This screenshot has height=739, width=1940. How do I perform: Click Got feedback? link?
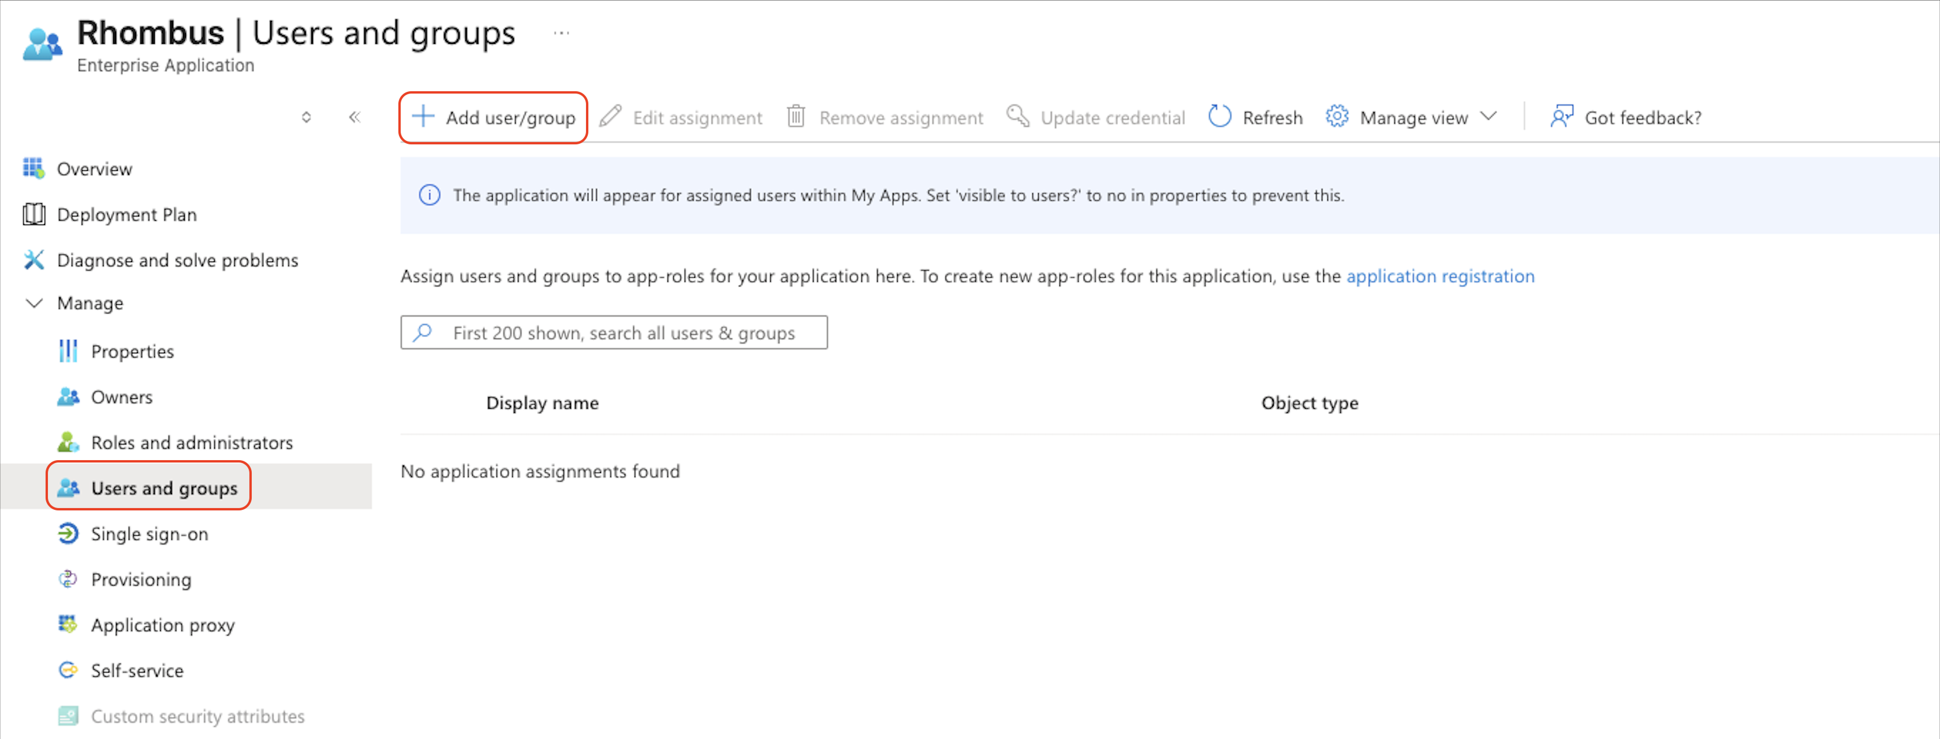[1643, 118]
